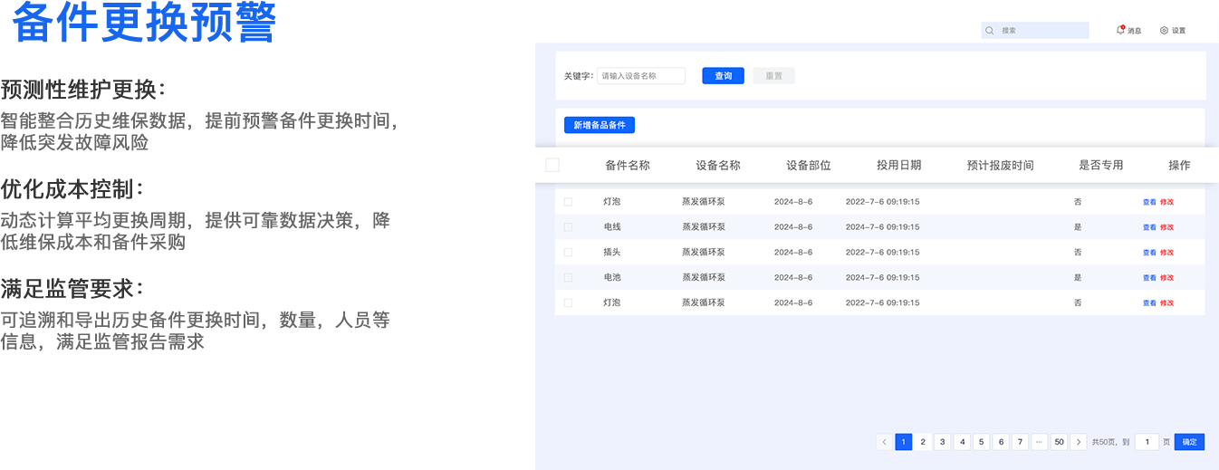The image size is (1219, 470).
Task: Check the checkbox for the 电线 row
Action: [x=568, y=227]
